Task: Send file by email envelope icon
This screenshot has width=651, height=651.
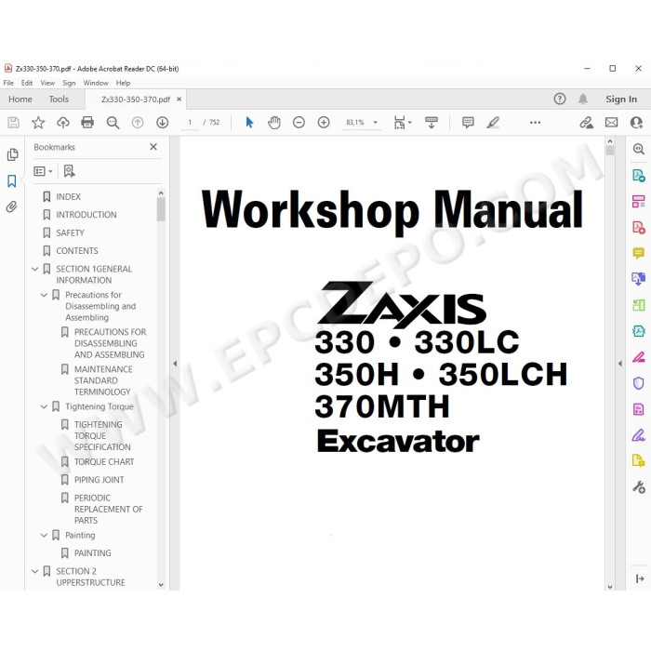Action: click(611, 123)
